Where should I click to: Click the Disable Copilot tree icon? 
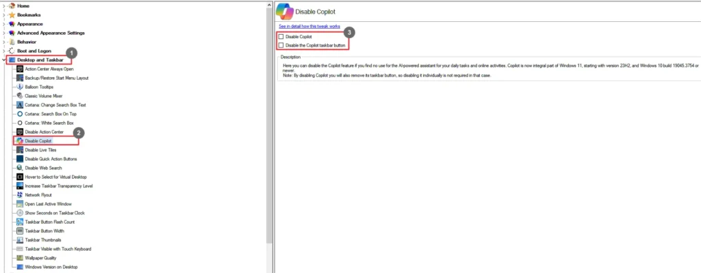point(20,141)
